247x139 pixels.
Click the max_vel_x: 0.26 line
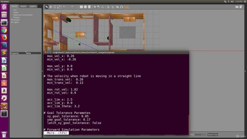click(61, 56)
